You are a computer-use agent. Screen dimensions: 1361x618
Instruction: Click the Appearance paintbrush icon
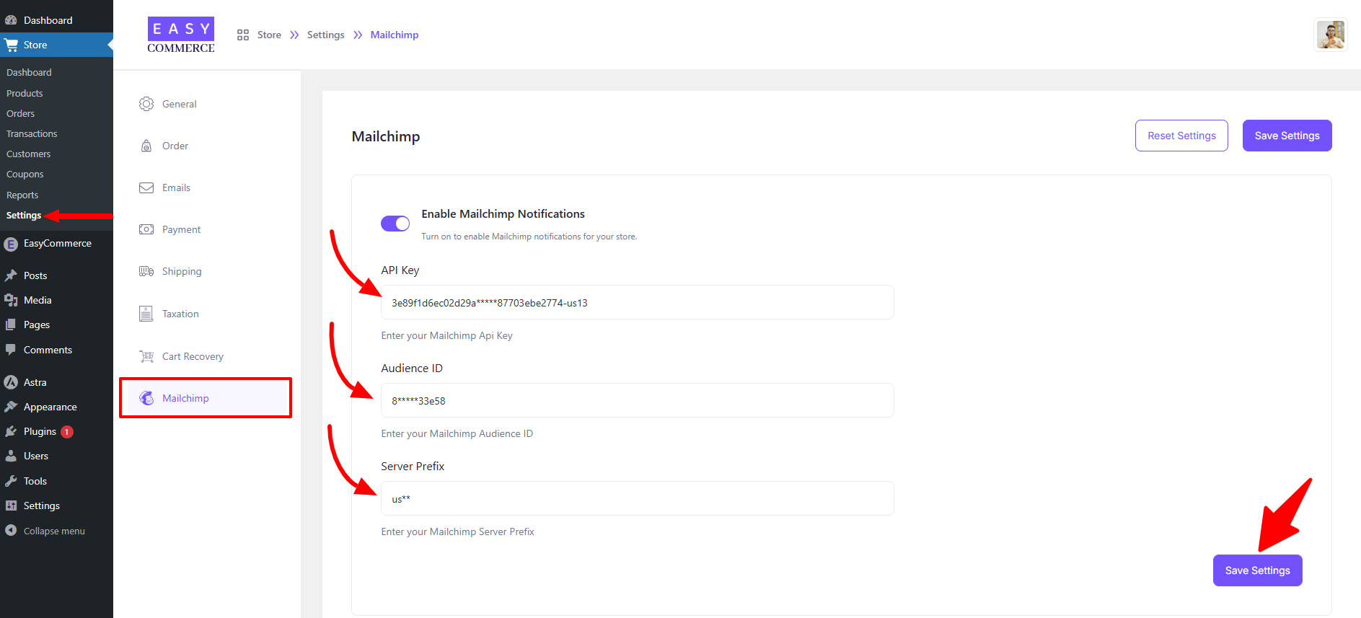click(11, 407)
